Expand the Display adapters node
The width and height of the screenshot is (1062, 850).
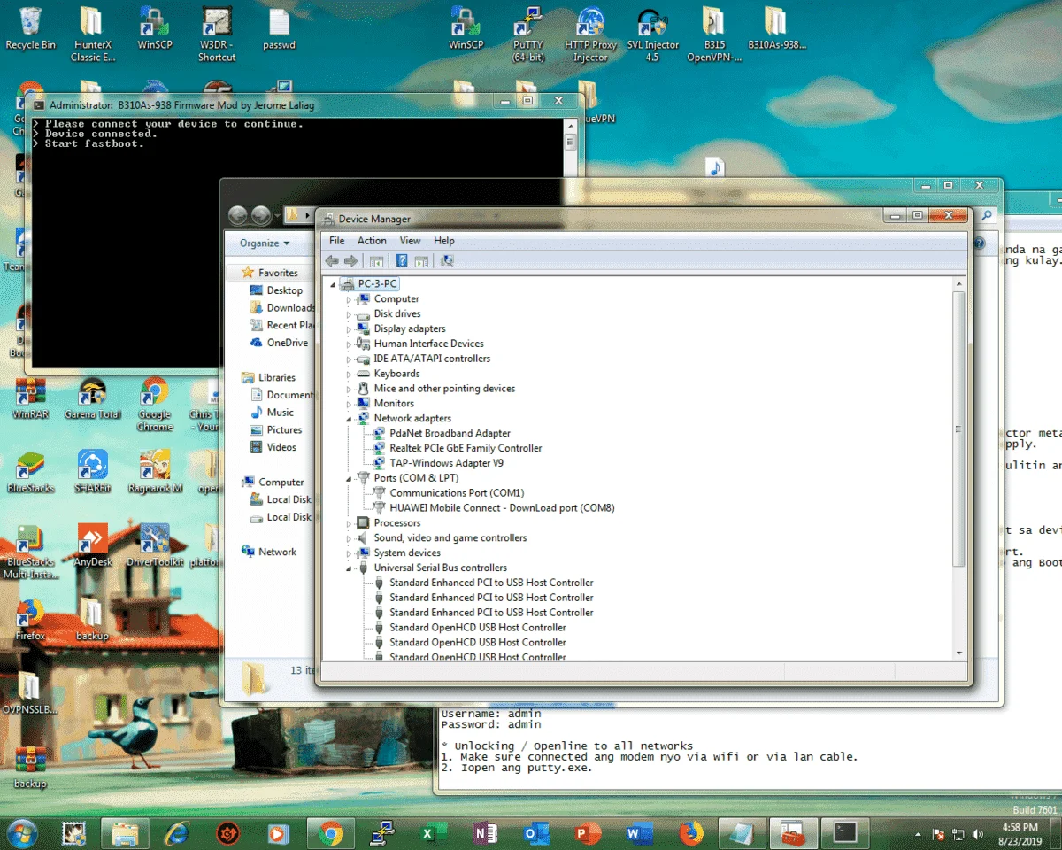(349, 329)
